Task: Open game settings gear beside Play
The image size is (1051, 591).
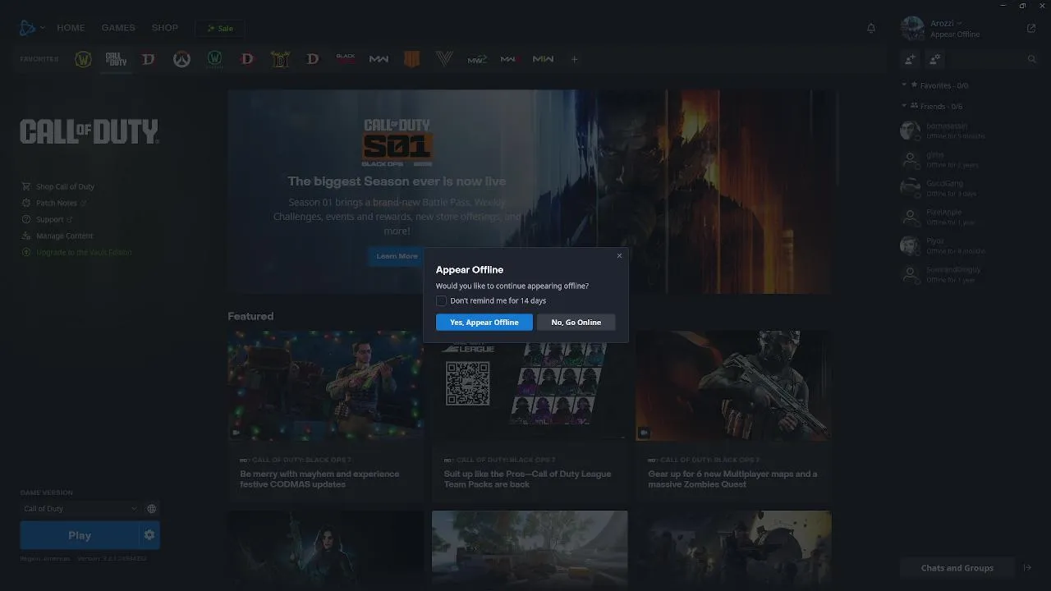Action: point(149,535)
